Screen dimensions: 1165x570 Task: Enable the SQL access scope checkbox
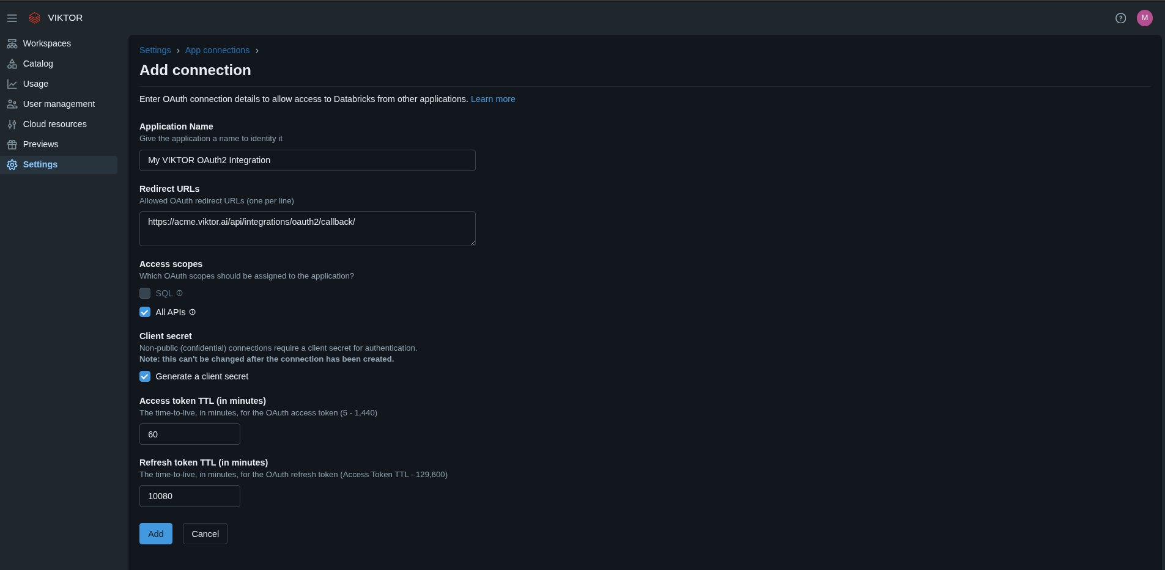click(x=145, y=293)
